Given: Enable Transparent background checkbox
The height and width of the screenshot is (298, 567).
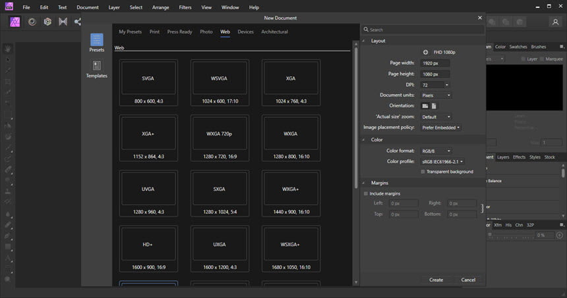Looking at the screenshot, I should pyautogui.click(x=423, y=172).
